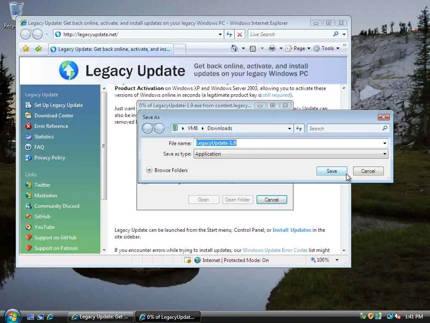Image resolution: width=430 pixels, height=323 pixels.
Task: Switch to Legacy Update taskbar button
Action: [100, 317]
